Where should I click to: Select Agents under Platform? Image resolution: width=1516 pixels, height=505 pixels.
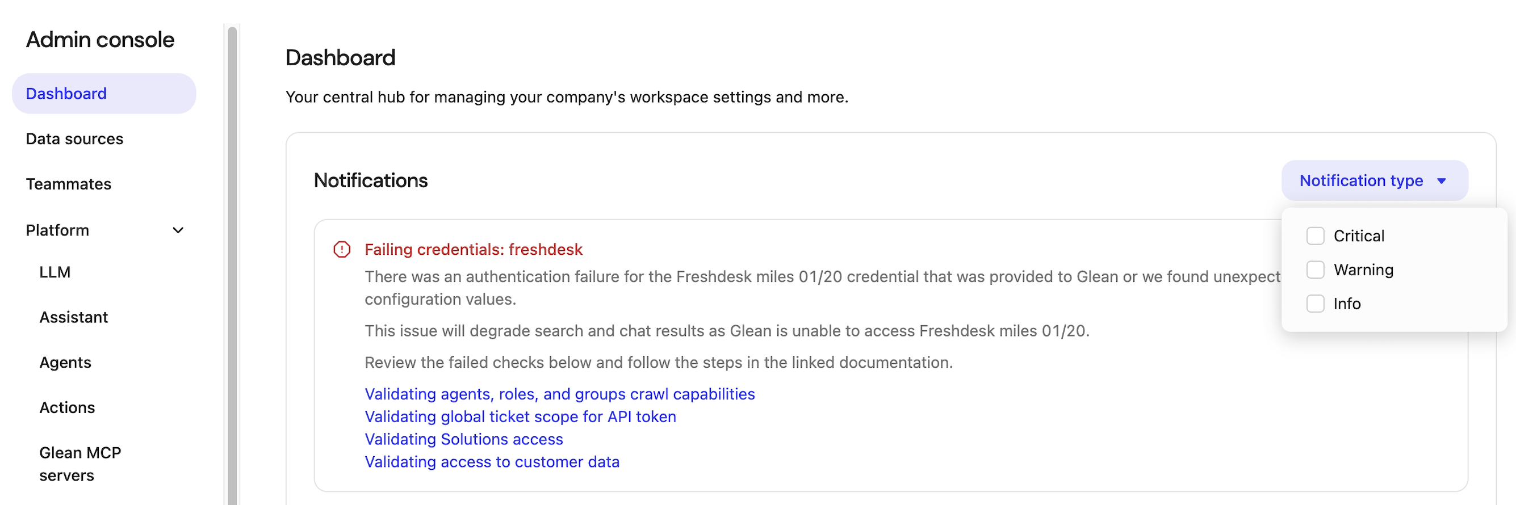65,363
